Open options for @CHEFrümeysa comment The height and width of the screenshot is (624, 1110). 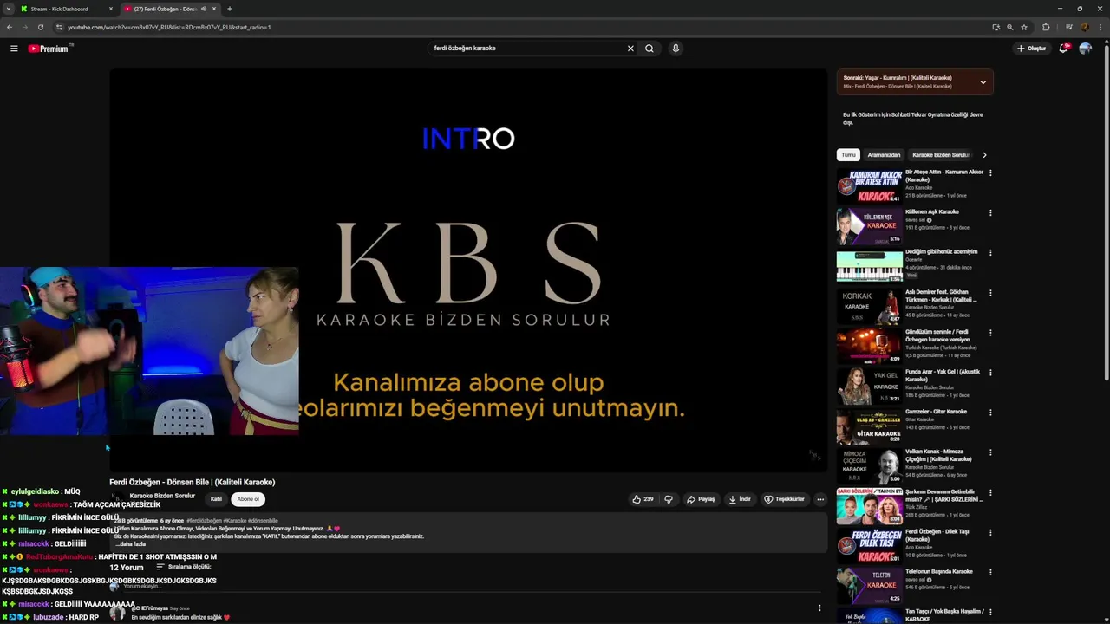click(x=819, y=608)
